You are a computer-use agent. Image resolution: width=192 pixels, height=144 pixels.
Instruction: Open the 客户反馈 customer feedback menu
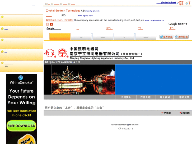coord(184,97)
